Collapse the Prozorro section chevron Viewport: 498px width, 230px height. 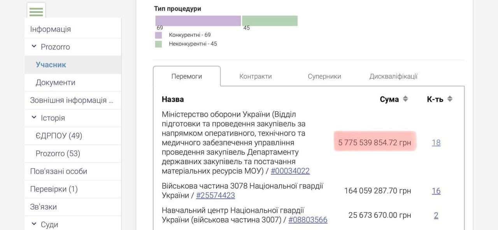[34, 47]
